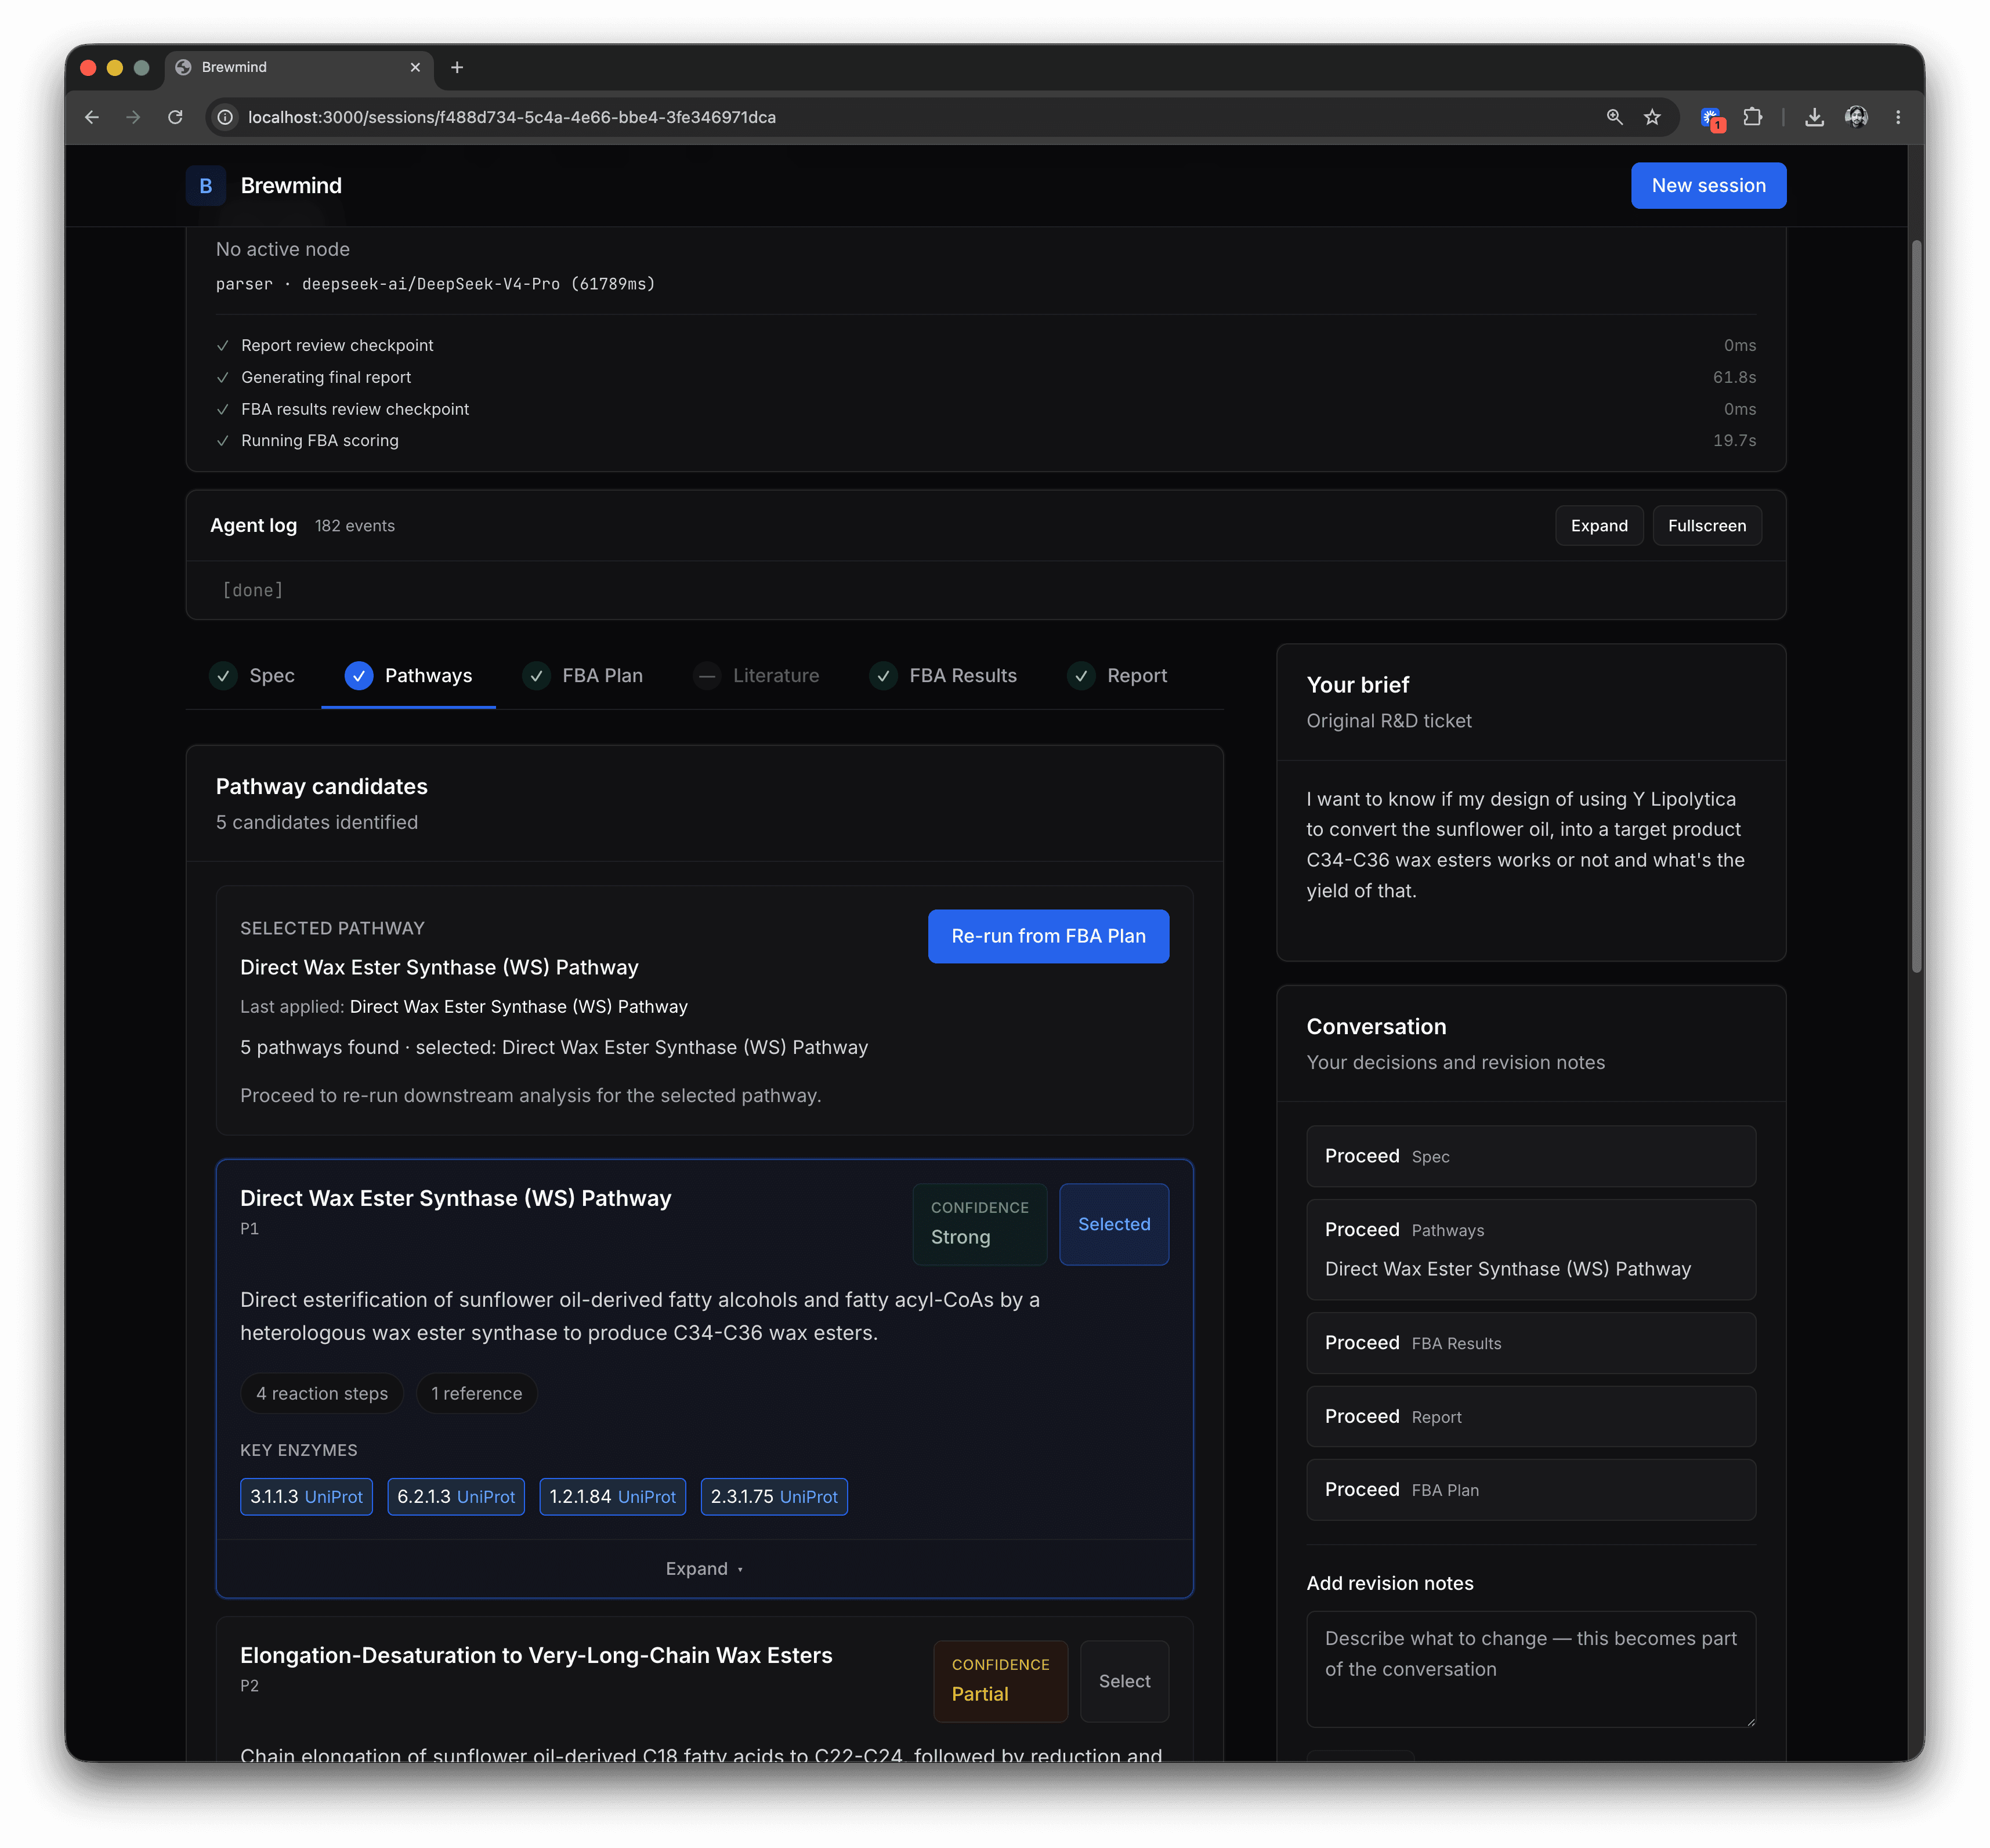Focus the Add revision notes text area
Screen dimensions: 1990x1848
(x=1530, y=1669)
